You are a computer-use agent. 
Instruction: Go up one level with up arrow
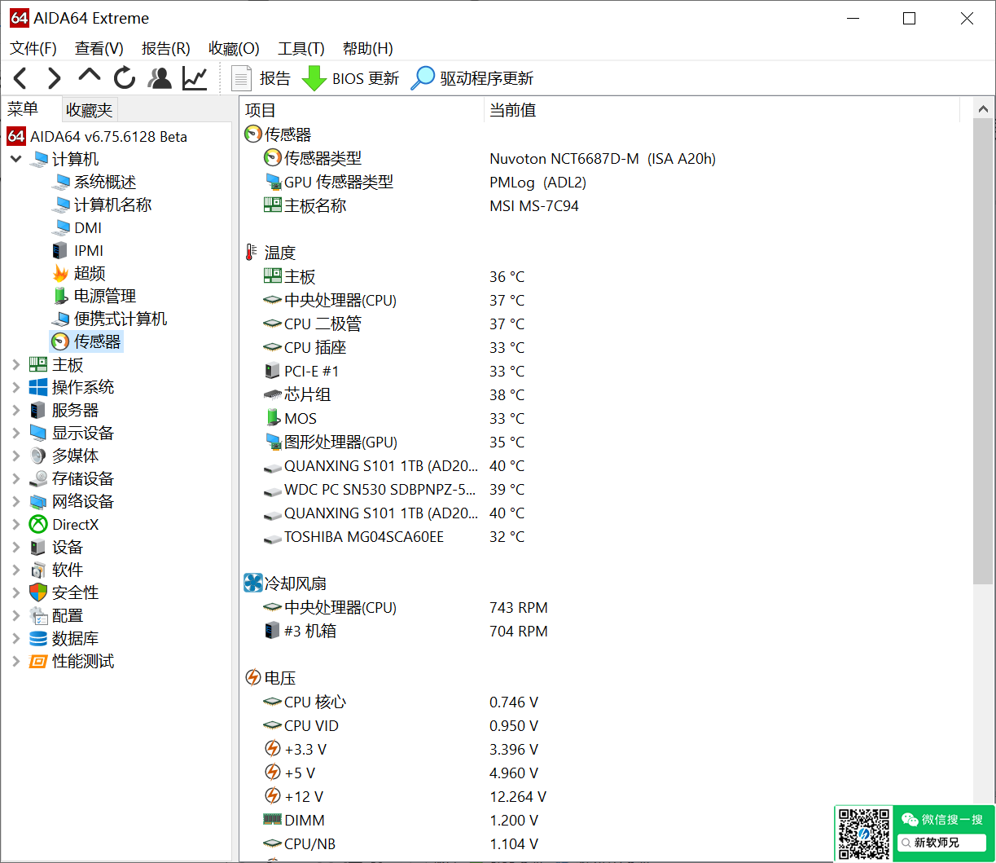[x=89, y=77]
